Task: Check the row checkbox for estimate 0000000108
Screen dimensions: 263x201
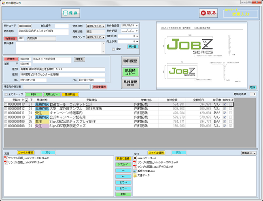Action: [6, 126]
